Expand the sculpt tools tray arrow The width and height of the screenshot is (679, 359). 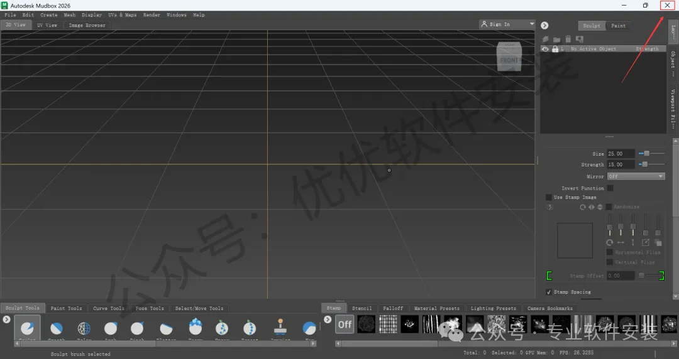[x=6, y=319]
